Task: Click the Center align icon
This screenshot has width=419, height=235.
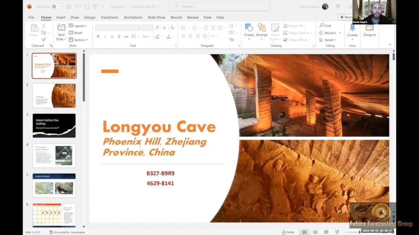Action: (190, 36)
